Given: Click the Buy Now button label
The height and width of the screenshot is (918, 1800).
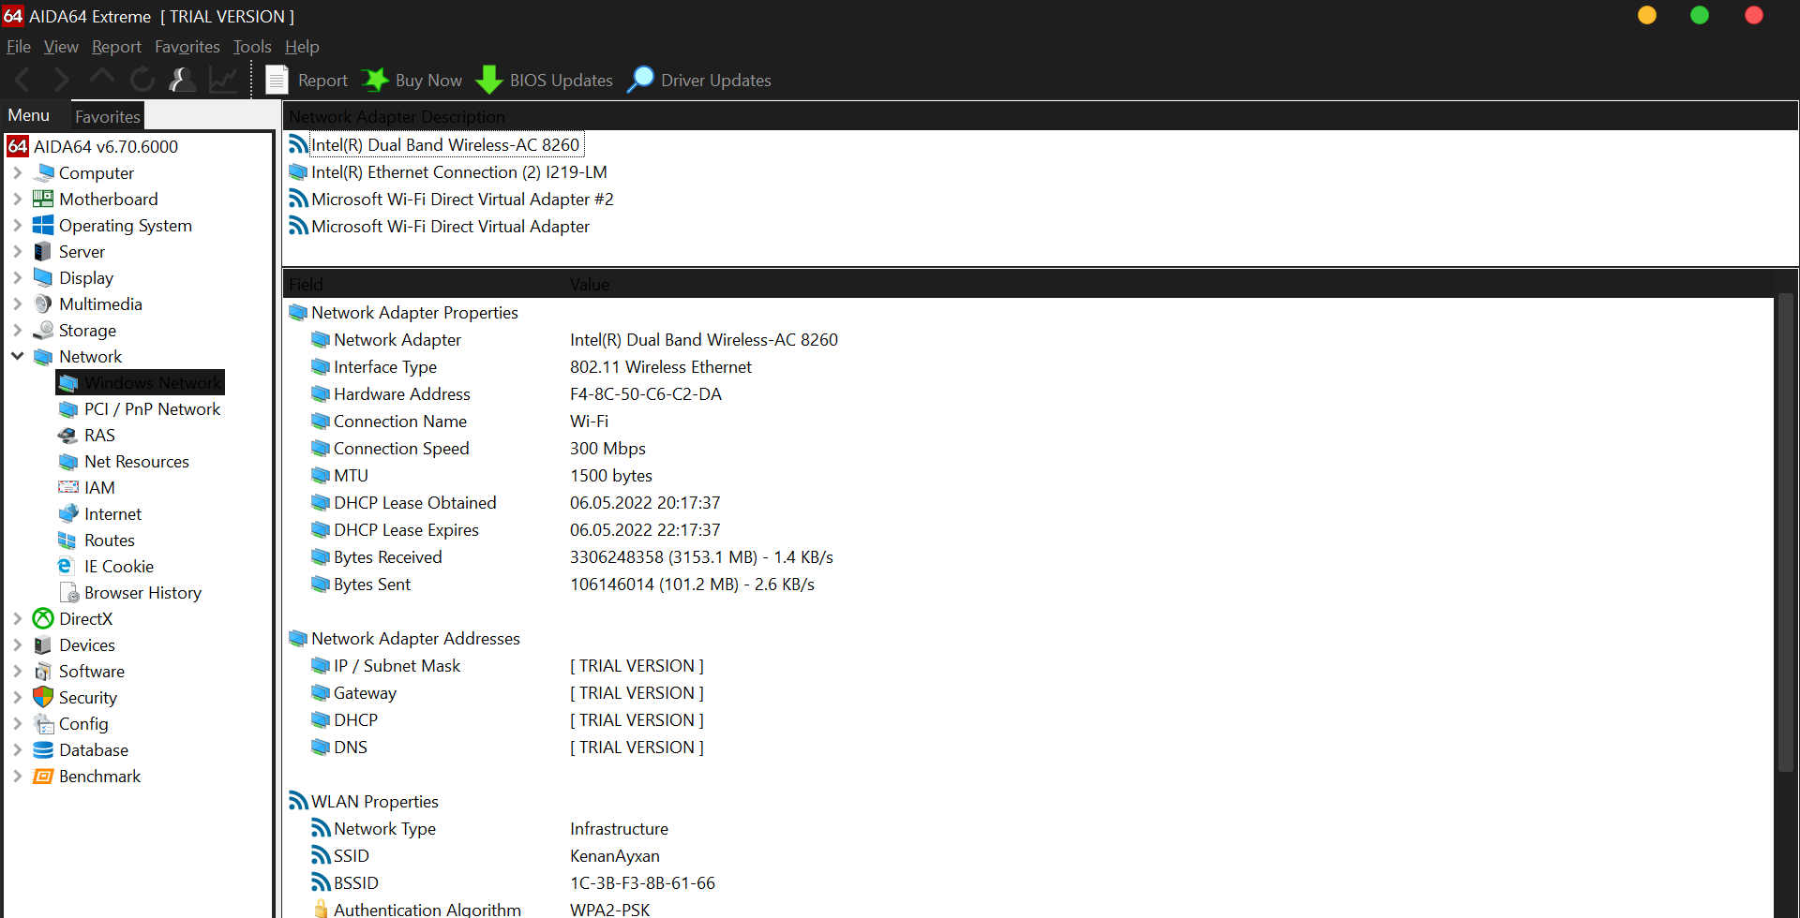Looking at the screenshot, I should (x=428, y=81).
